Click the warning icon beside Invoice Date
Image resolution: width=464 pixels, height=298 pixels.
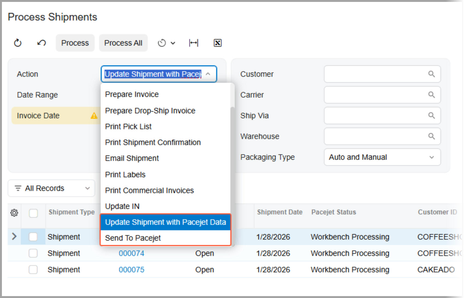tap(94, 116)
